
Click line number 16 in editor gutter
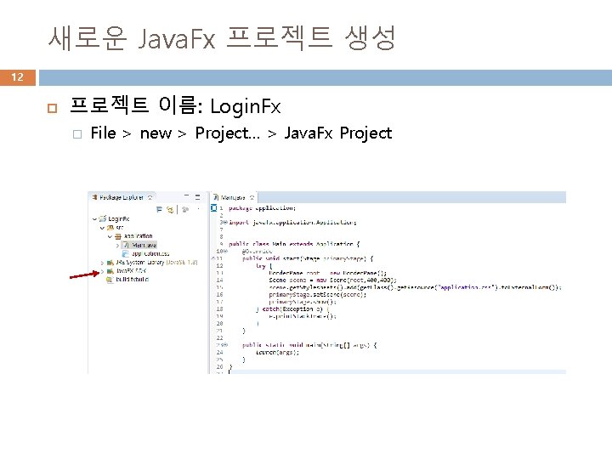(x=219, y=295)
